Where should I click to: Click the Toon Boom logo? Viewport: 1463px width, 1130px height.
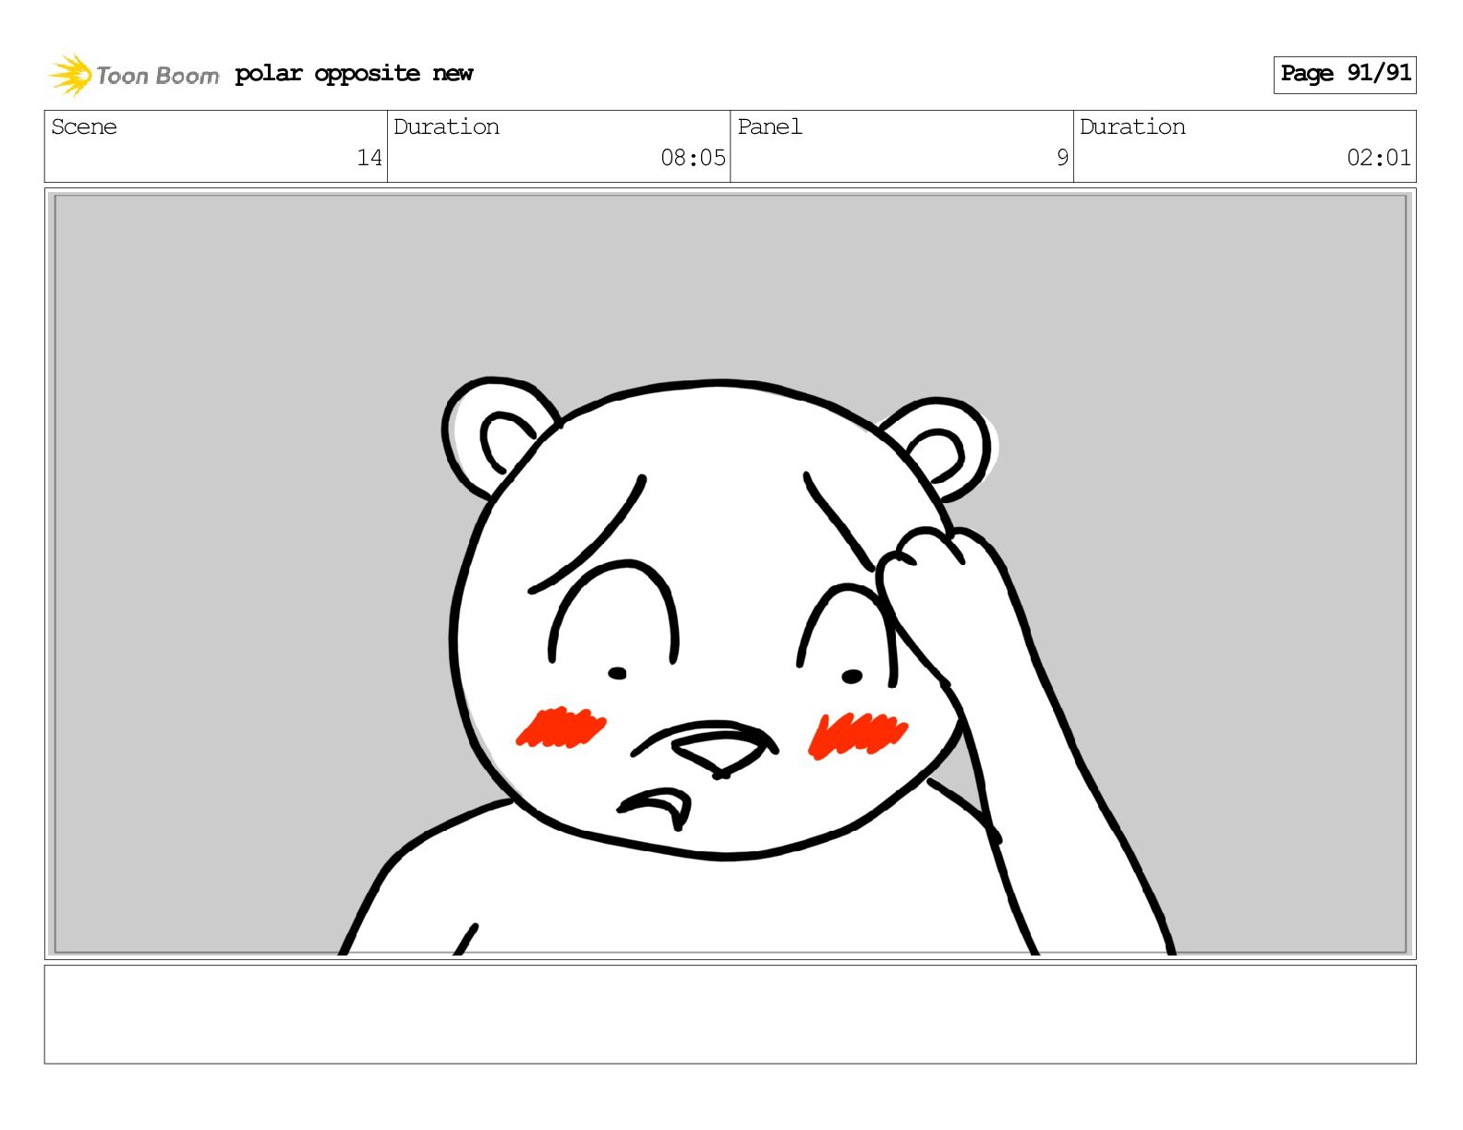point(134,75)
